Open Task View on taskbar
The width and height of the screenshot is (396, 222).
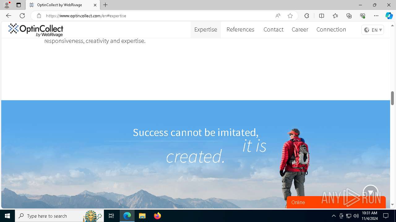pyautogui.click(x=111, y=216)
